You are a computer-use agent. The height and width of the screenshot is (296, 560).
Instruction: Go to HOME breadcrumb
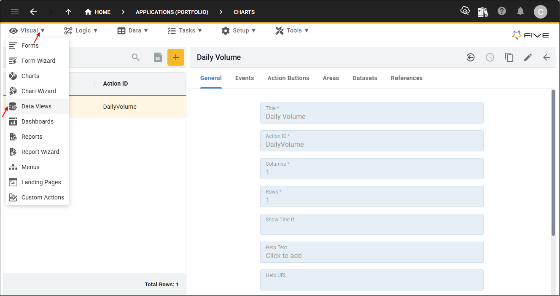(x=97, y=12)
